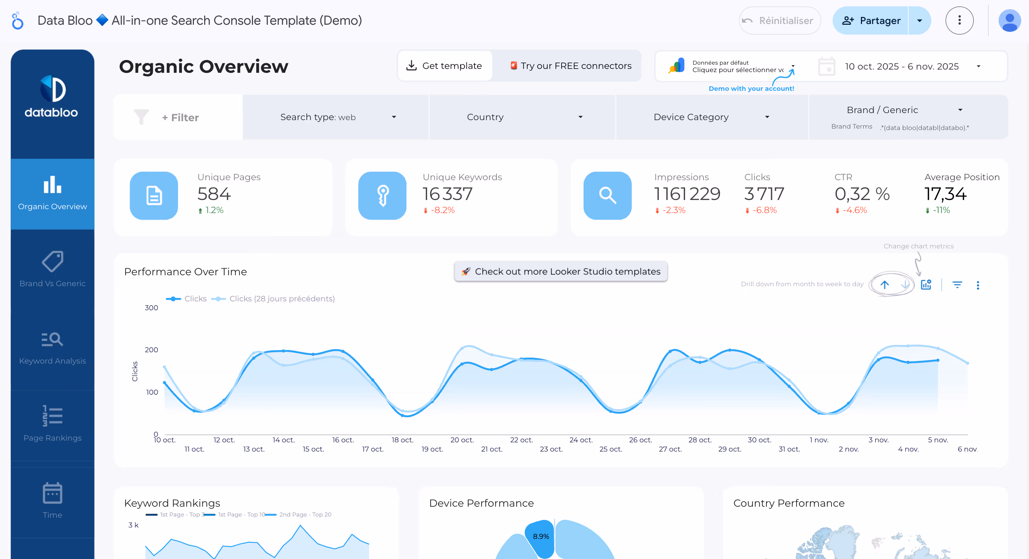Expand the Partager arrow dropdown

coord(920,20)
